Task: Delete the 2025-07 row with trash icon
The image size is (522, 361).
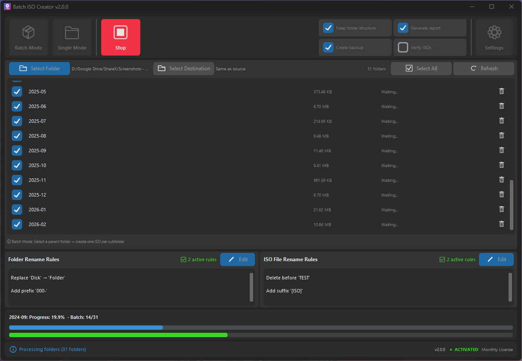Action: 502,121
